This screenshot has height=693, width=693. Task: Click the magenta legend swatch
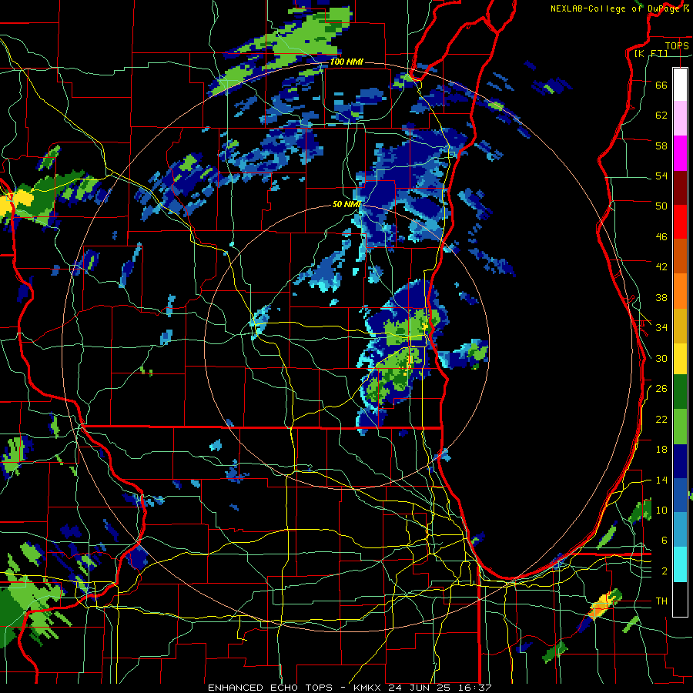click(x=680, y=153)
